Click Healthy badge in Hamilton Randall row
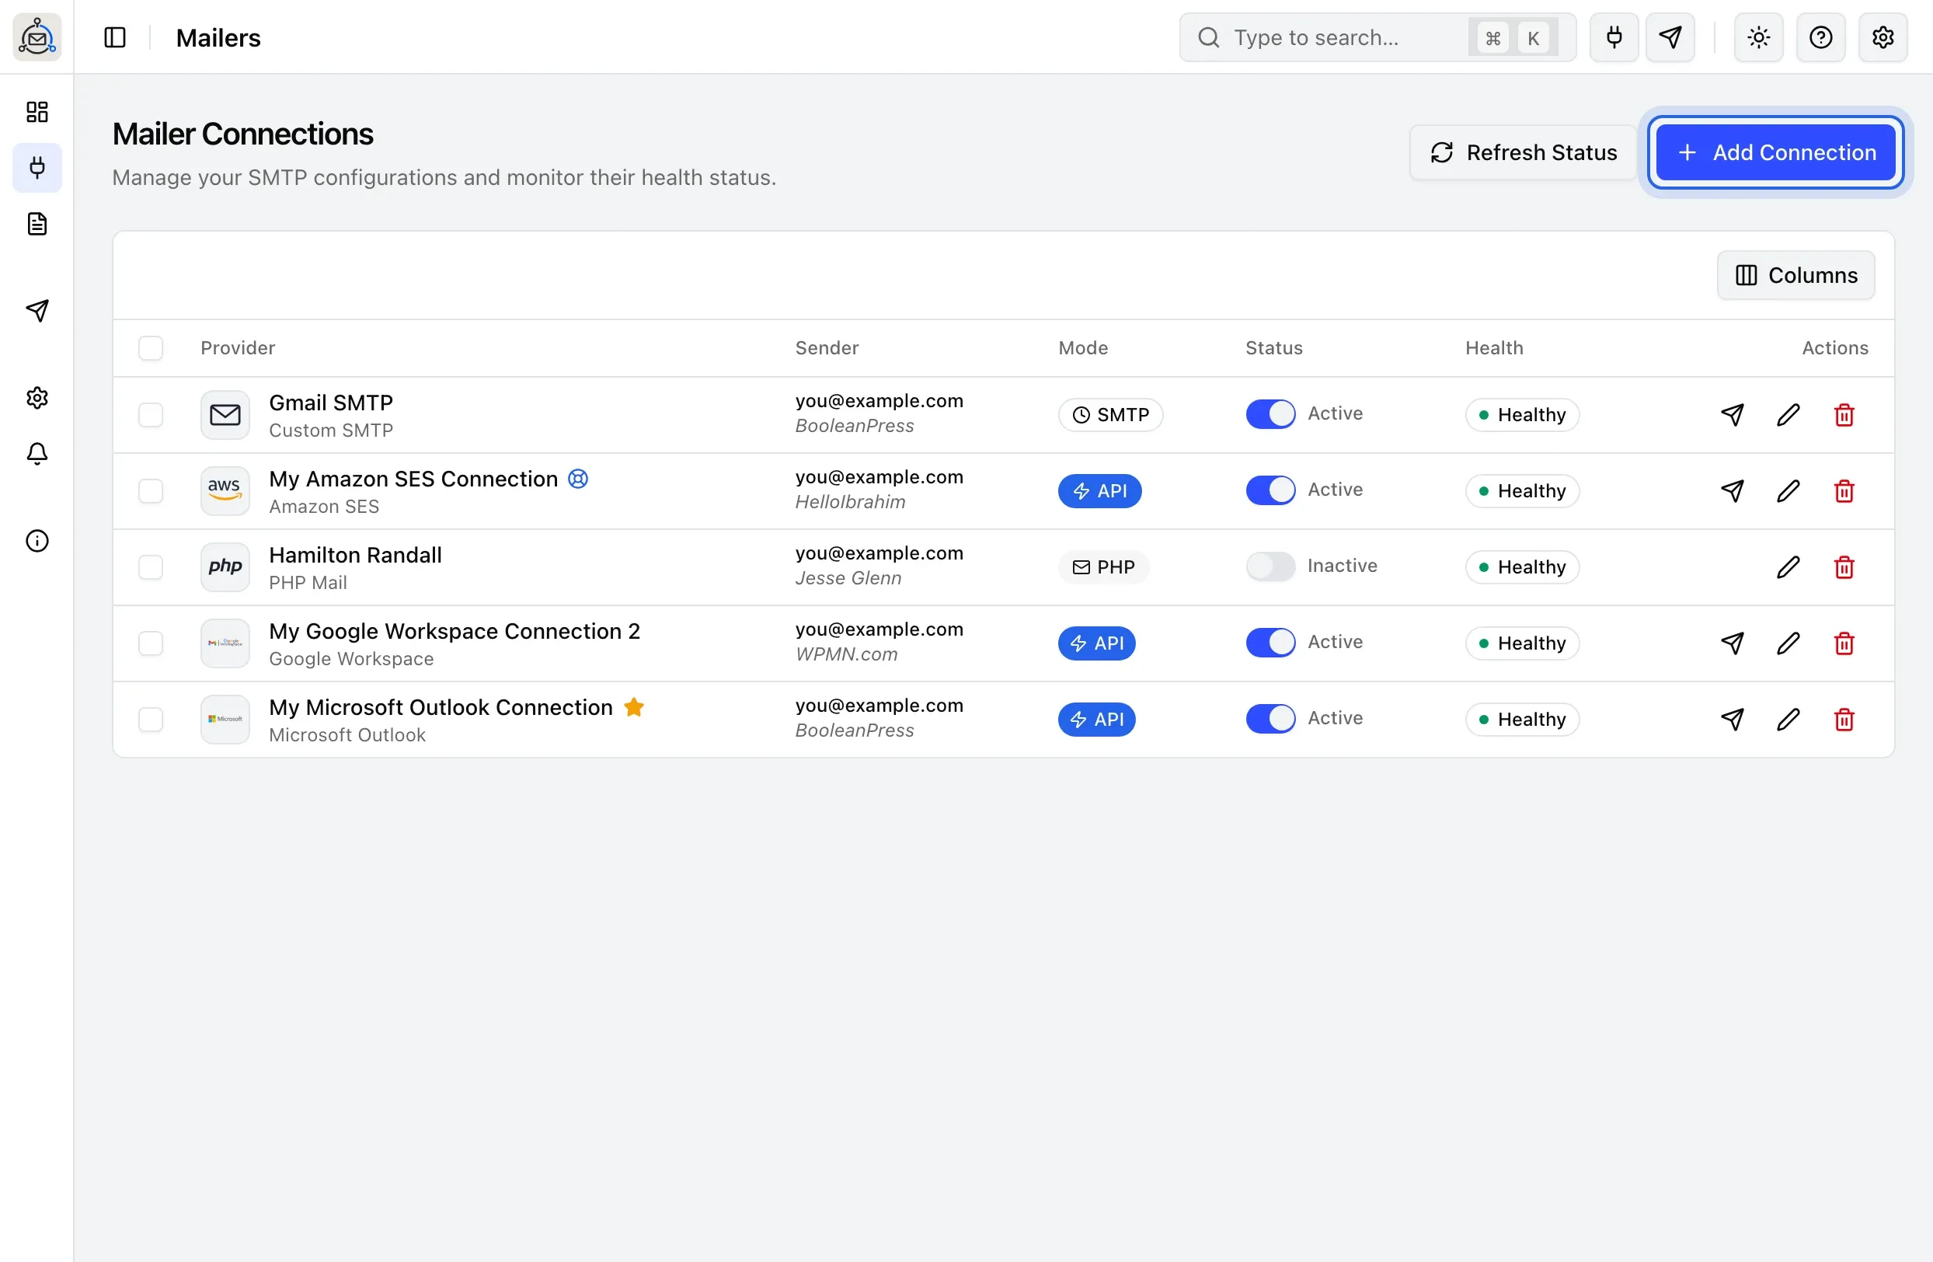 tap(1522, 567)
